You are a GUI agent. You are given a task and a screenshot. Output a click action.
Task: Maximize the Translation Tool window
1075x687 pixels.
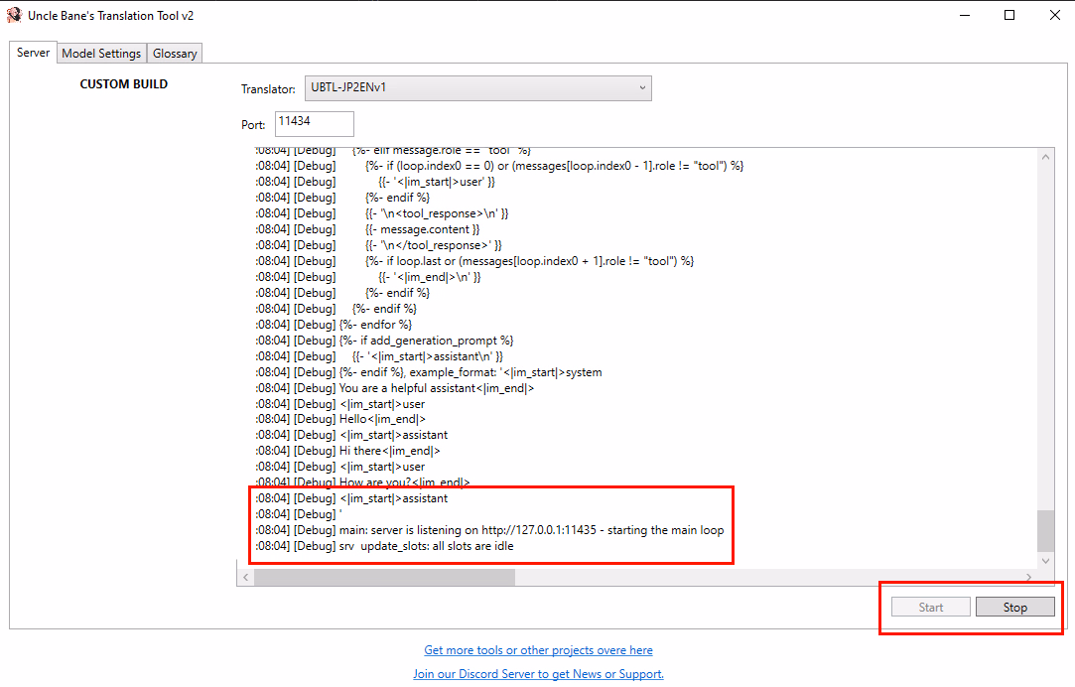(x=1009, y=15)
